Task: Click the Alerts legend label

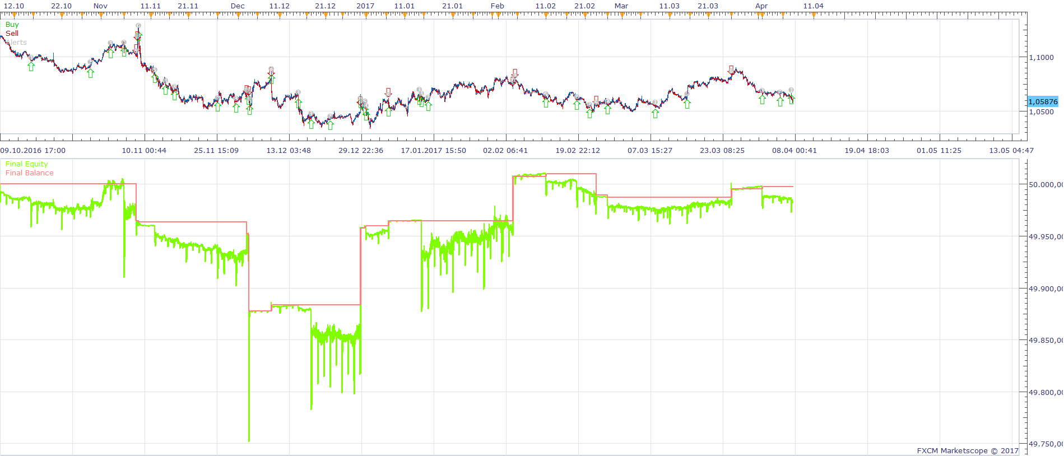Action: (x=16, y=43)
